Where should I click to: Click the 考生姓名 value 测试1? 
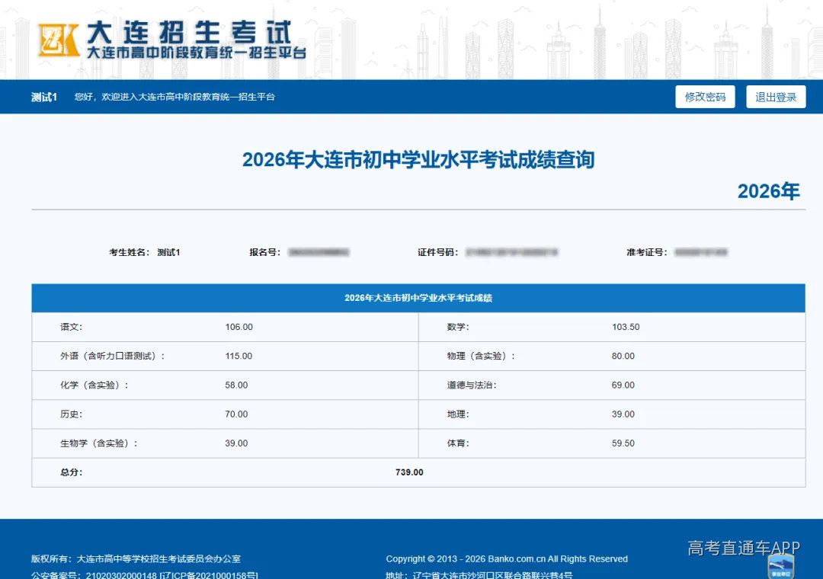tap(168, 252)
